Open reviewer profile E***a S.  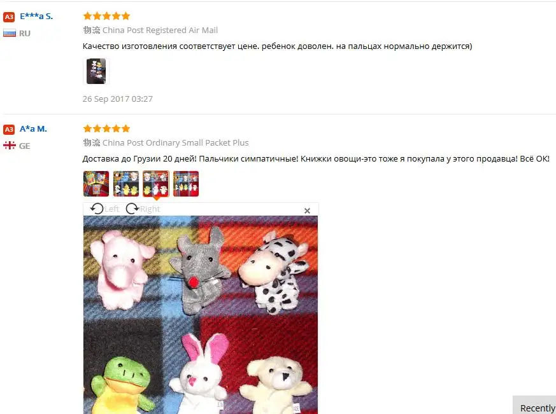coord(36,17)
